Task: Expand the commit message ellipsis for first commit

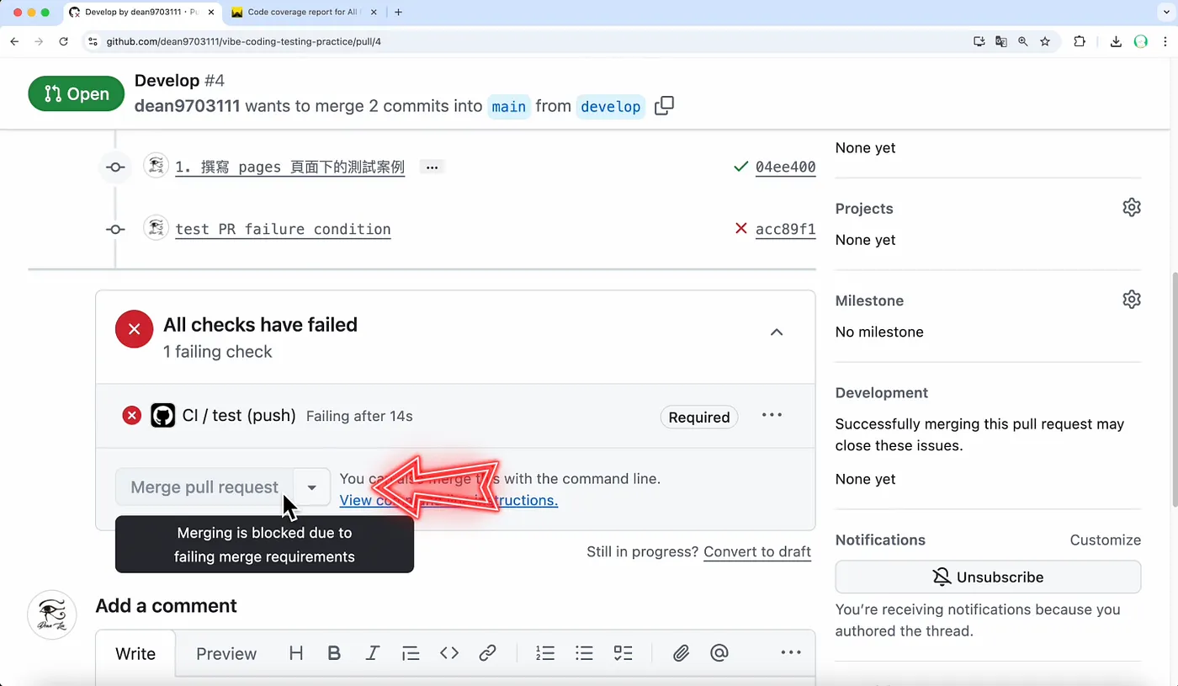Action: click(432, 168)
